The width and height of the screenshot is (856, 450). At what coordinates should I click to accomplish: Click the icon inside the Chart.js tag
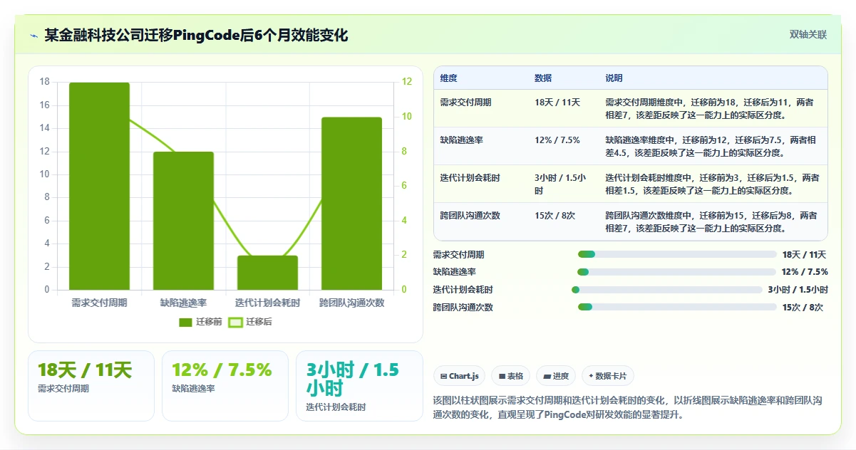[x=444, y=376]
